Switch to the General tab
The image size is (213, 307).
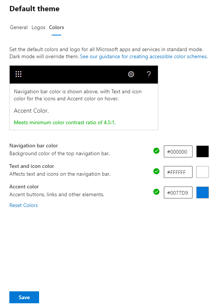point(19,27)
